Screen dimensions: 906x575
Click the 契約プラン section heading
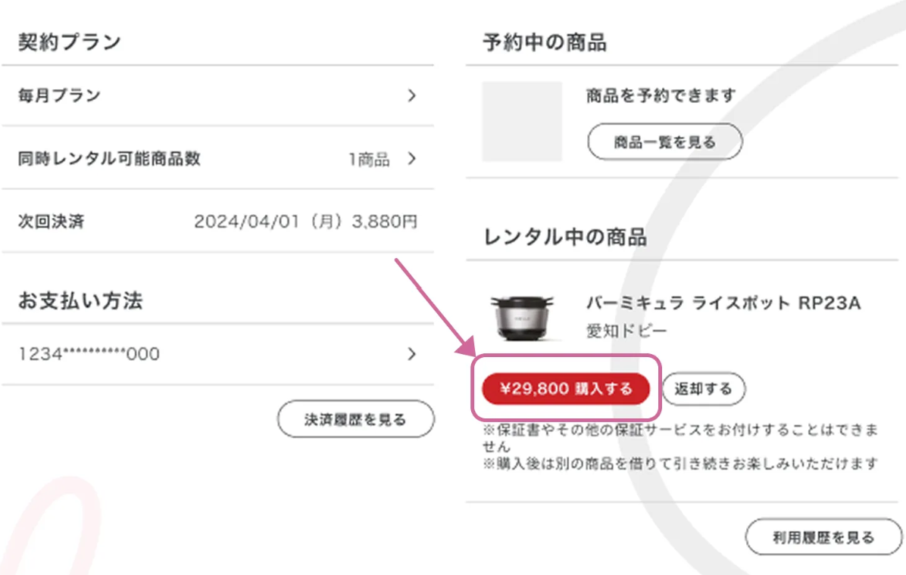pos(70,42)
